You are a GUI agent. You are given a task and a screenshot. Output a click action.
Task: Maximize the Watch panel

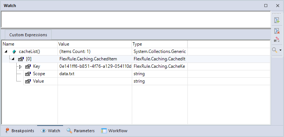pos(266,6)
